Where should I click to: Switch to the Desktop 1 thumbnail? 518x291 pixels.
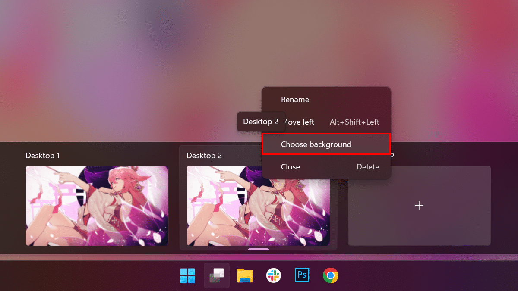[97, 206]
